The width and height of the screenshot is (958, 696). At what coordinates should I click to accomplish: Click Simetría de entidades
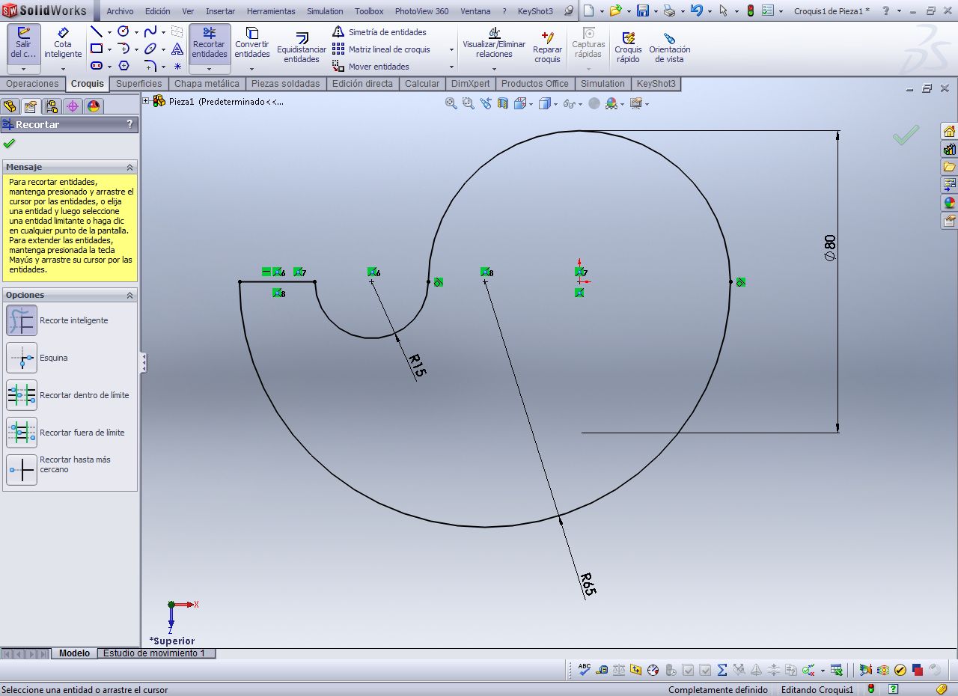(379, 32)
